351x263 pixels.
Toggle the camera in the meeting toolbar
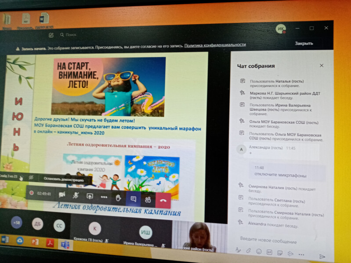(x=62, y=195)
